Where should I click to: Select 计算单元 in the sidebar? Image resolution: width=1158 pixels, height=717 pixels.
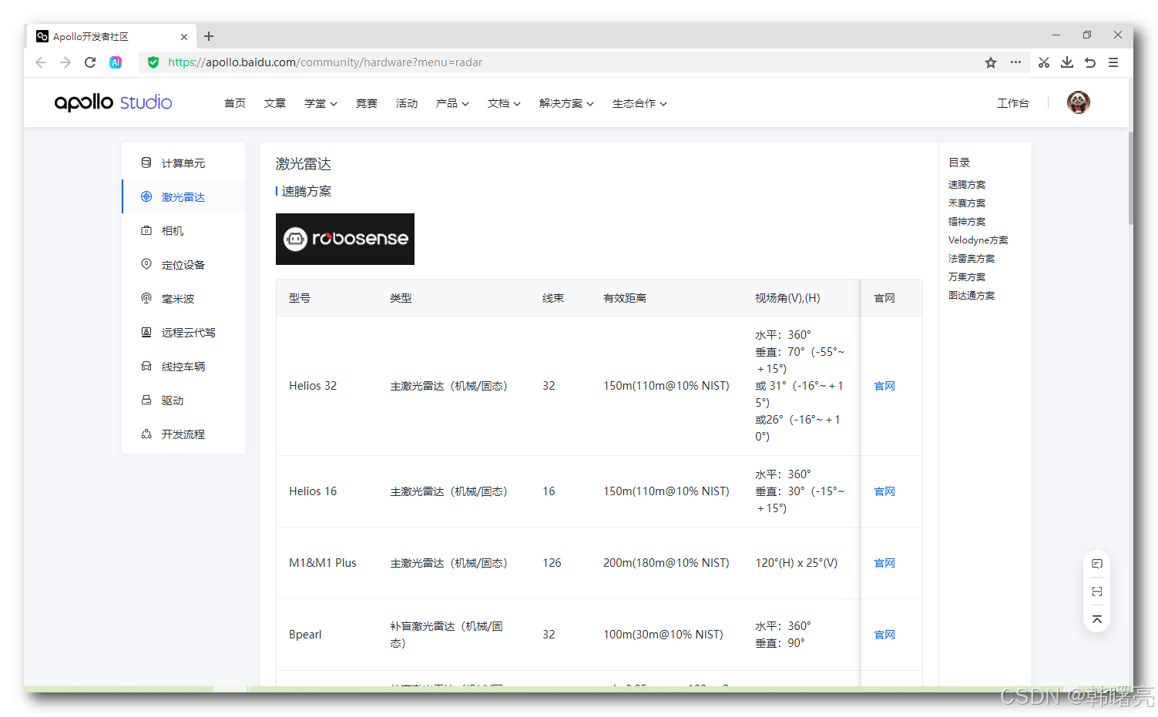tap(183, 163)
